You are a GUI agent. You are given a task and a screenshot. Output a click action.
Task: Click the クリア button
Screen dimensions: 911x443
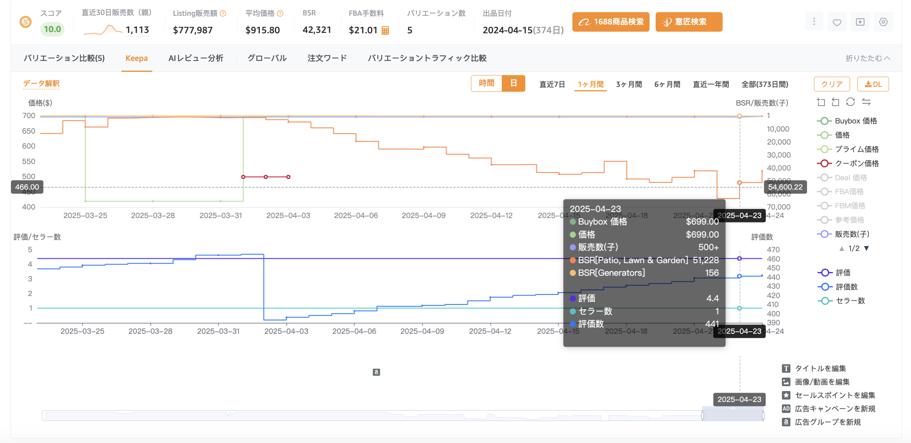click(832, 84)
